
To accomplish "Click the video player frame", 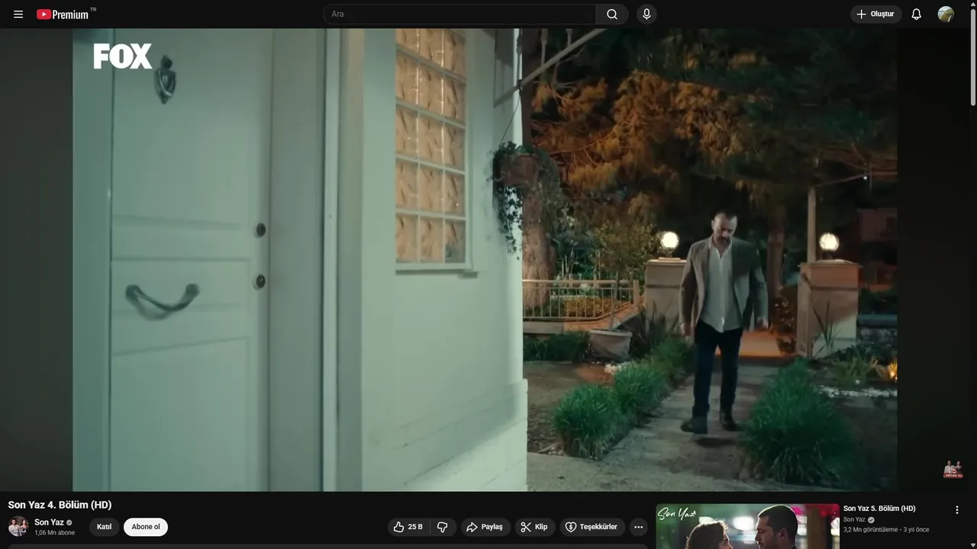I will click(485, 260).
